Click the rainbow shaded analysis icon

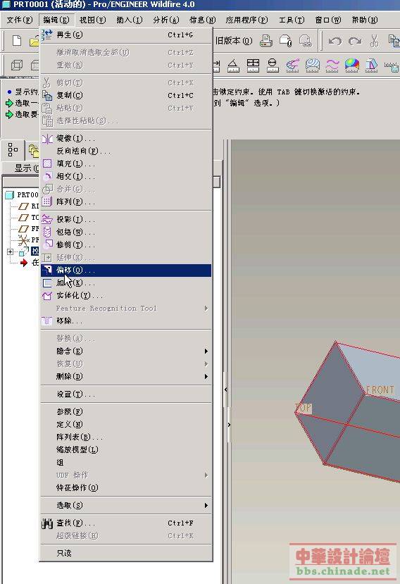pos(351,66)
